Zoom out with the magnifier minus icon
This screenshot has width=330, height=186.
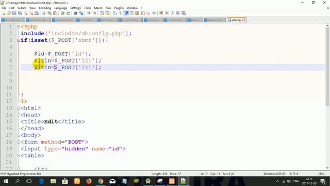(x=94, y=13)
